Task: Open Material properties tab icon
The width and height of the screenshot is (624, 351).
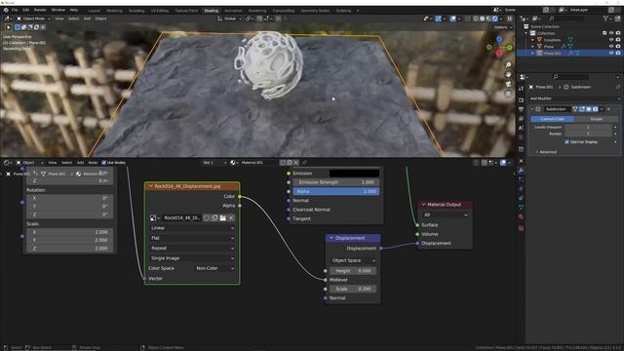Action: [x=522, y=216]
